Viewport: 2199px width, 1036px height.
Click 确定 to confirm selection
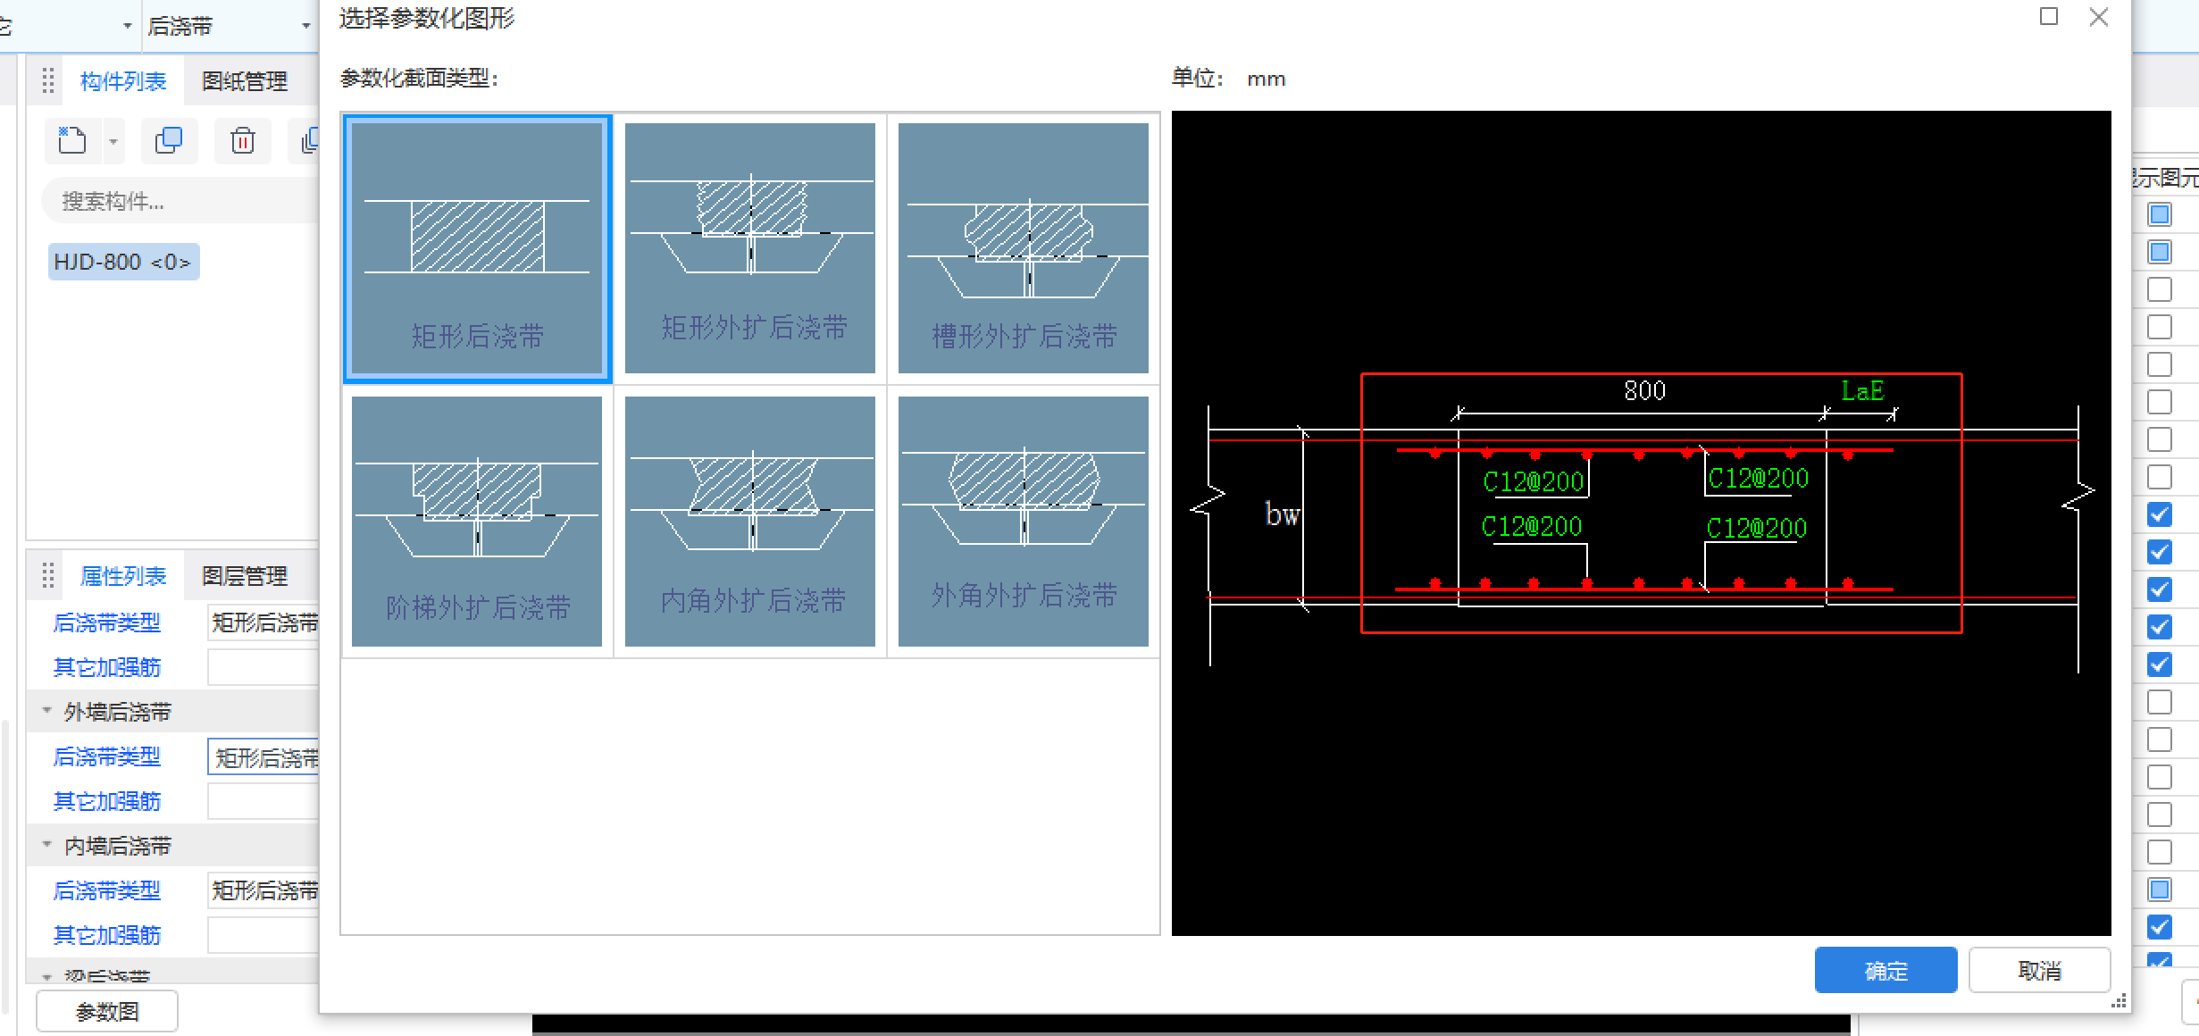[x=1886, y=970]
